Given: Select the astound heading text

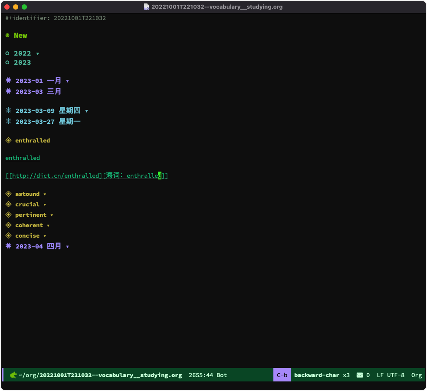Looking at the screenshot, I should (27, 194).
